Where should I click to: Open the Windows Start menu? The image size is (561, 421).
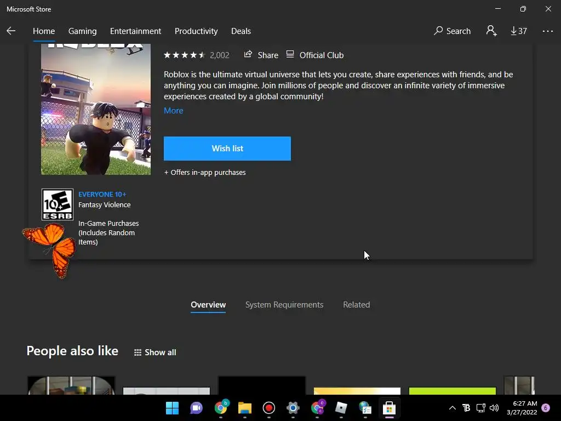(x=172, y=408)
